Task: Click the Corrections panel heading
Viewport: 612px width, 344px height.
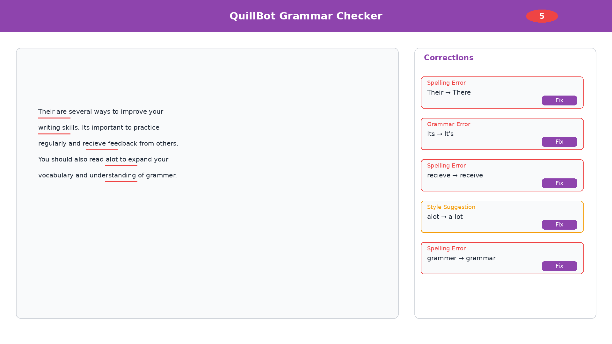Action: coord(449,58)
